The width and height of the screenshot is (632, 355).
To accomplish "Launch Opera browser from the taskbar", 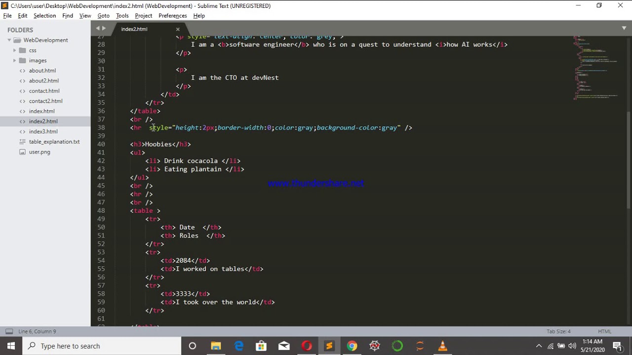I will 307,346.
